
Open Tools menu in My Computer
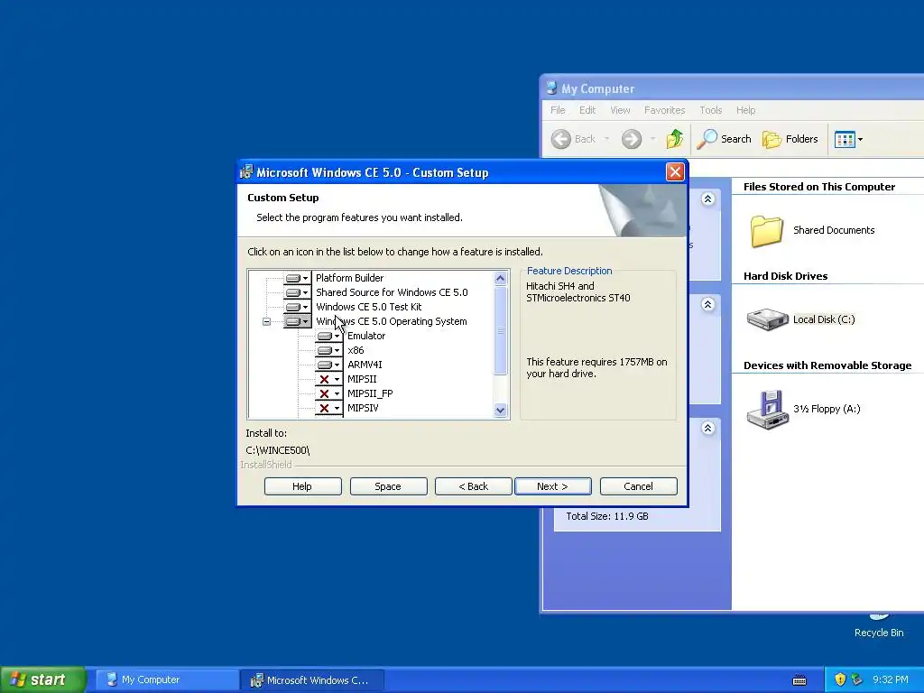point(711,110)
